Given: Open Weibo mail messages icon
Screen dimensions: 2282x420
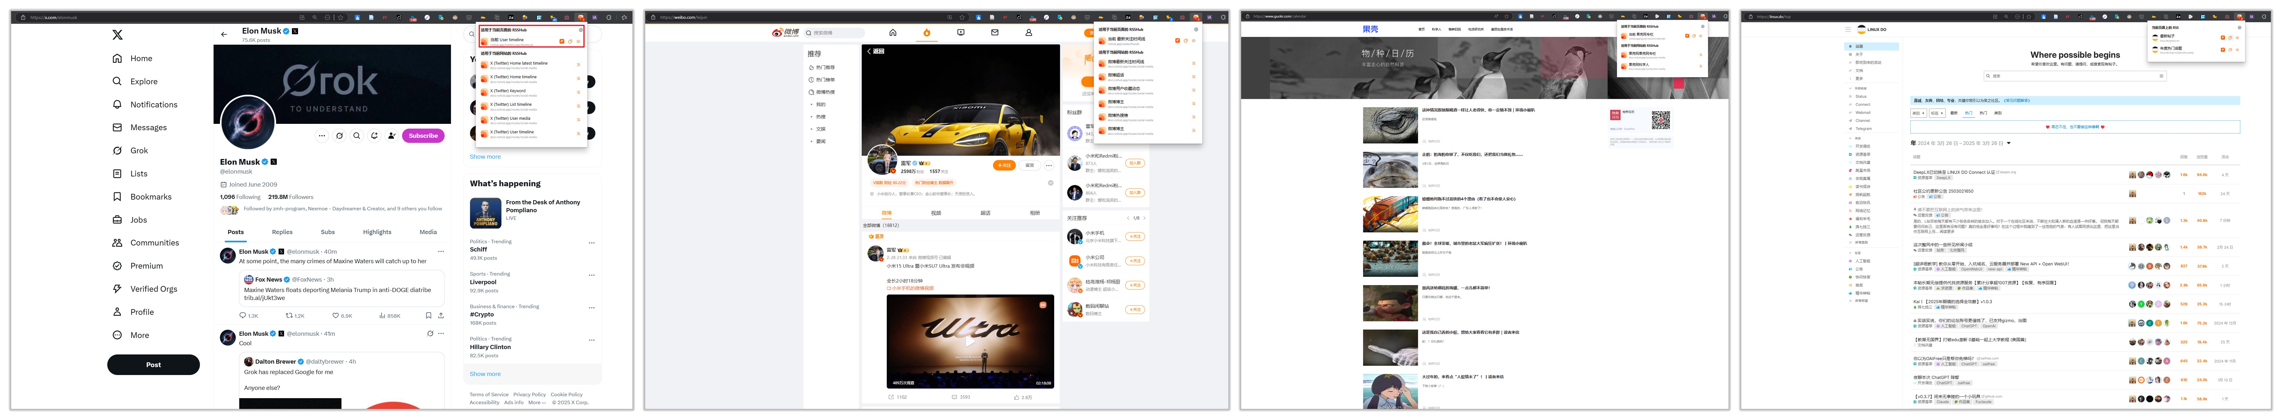Looking at the screenshot, I should pos(995,33).
